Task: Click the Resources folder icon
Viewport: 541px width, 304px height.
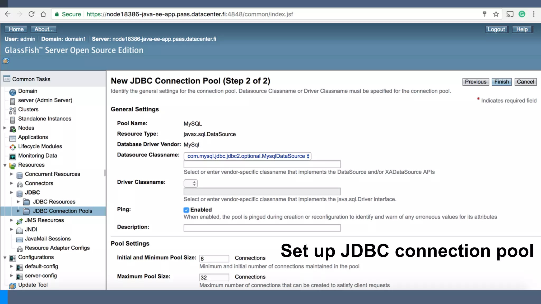Action: pos(13,166)
